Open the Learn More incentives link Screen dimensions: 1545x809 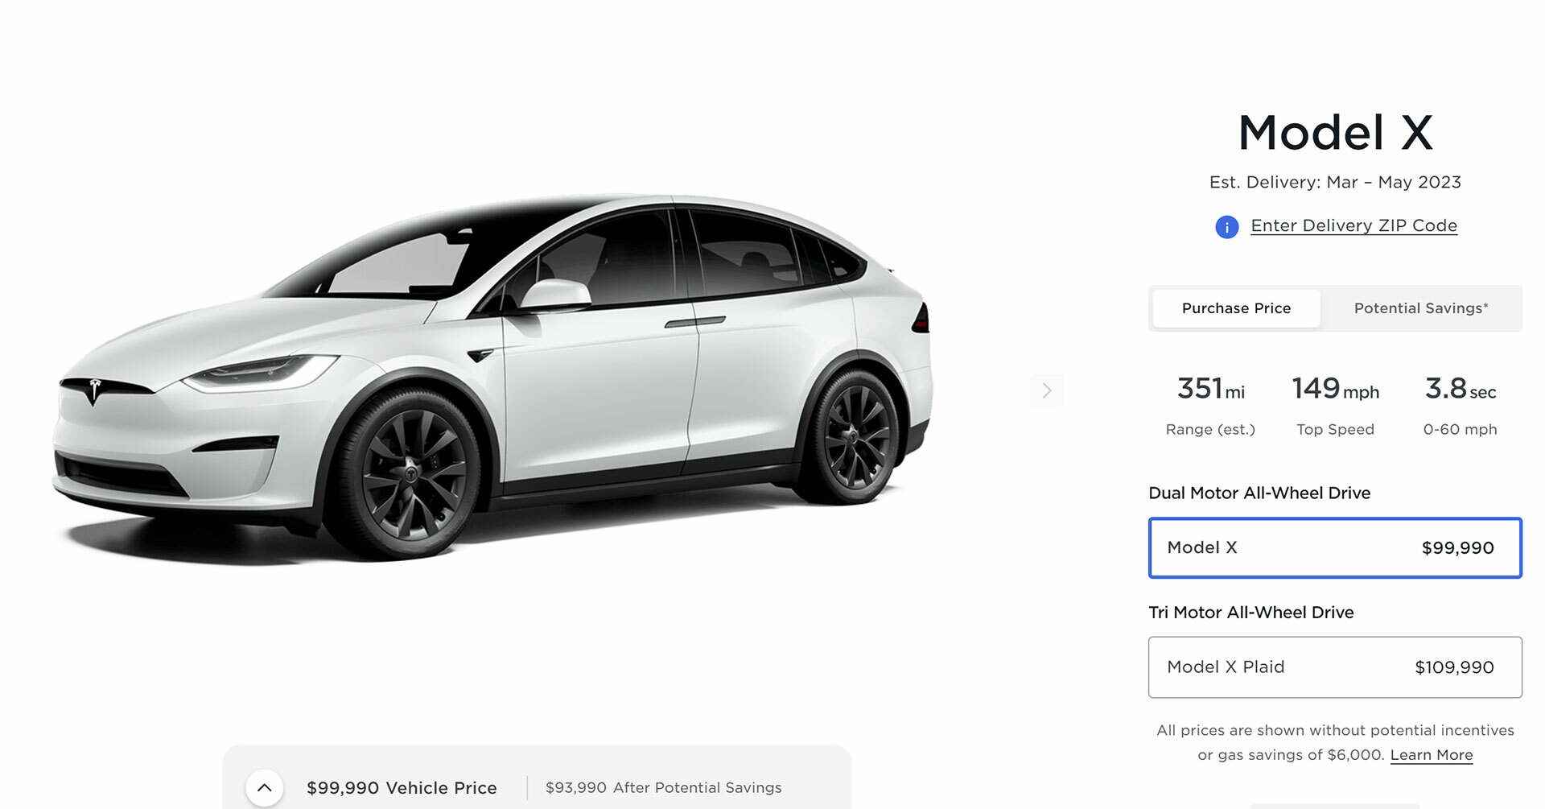1432,755
